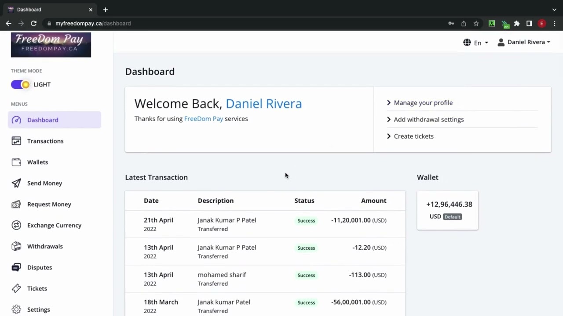This screenshot has width=563, height=316.
Task: Click the Success status for -113.00 row
Action: [x=306, y=275]
